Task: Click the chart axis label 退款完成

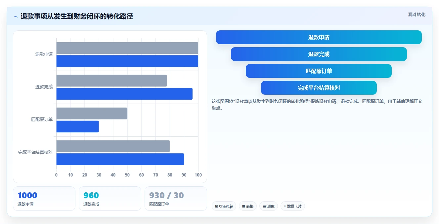Action: (x=44, y=87)
